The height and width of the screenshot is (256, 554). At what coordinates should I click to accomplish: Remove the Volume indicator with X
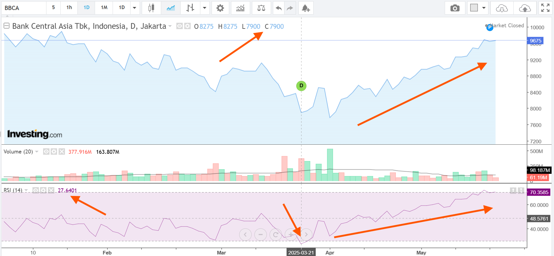62,151
